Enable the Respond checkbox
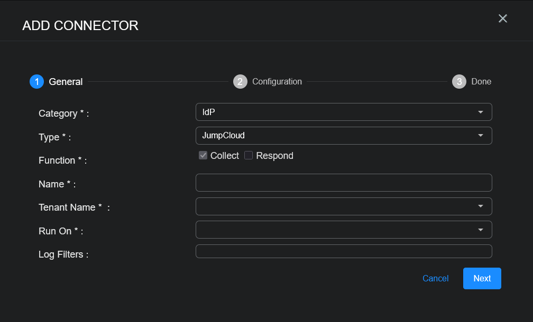This screenshot has width=533, height=322. point(249,155)
